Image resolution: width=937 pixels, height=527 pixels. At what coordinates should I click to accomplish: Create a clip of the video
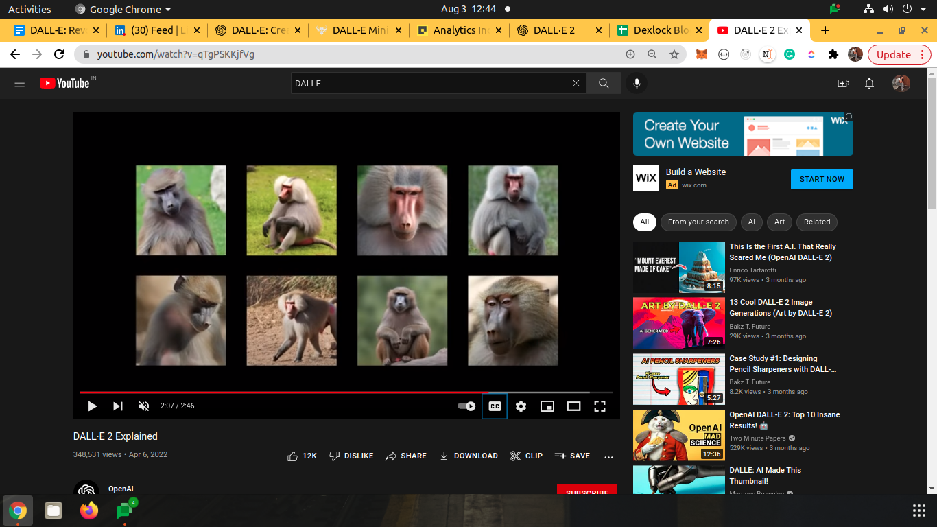point(526,456)
